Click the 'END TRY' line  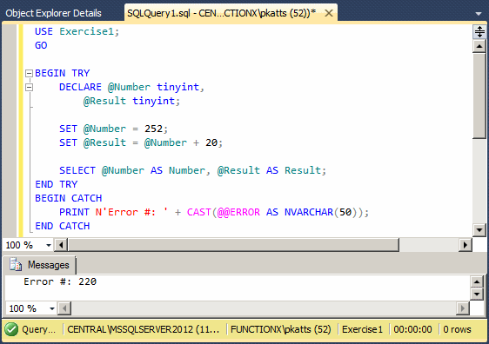pyautogui.click(x=57, y=184)
